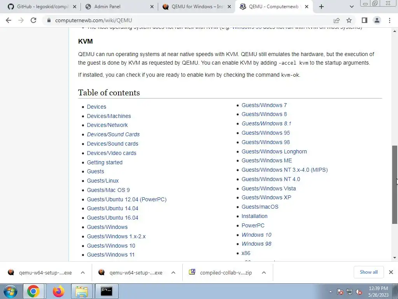This screenshot has height=299, width=398.
Task: Share this page via share icon
Action: point(337,20)
